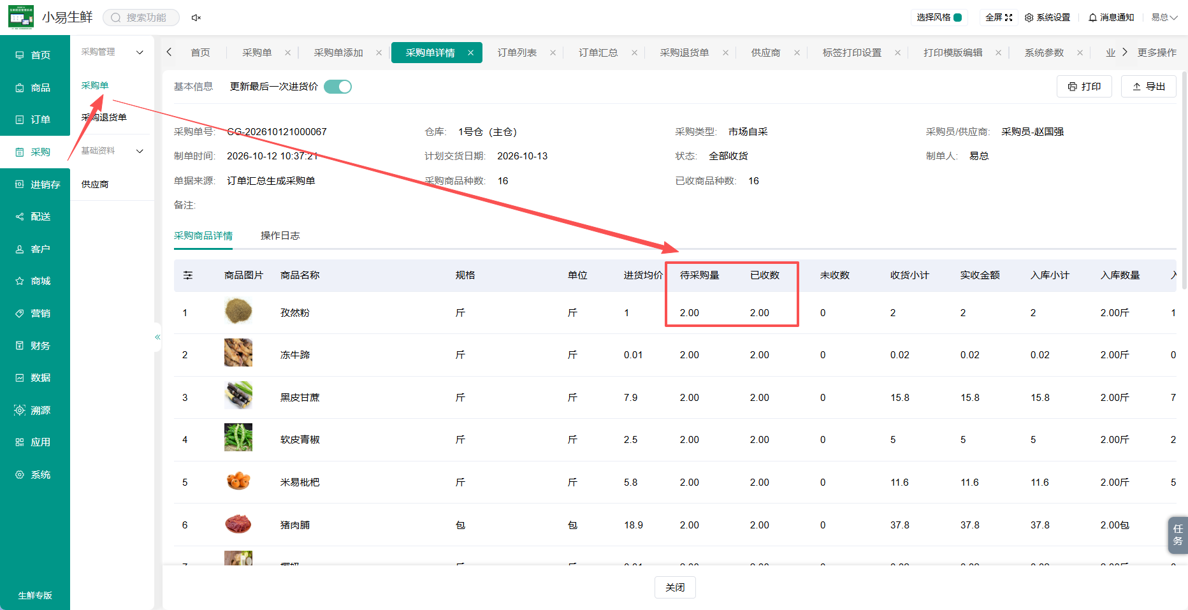The image size is (1188, 610).
Task: Collapse the side menu panel arrow
Action: coord(157,337)
